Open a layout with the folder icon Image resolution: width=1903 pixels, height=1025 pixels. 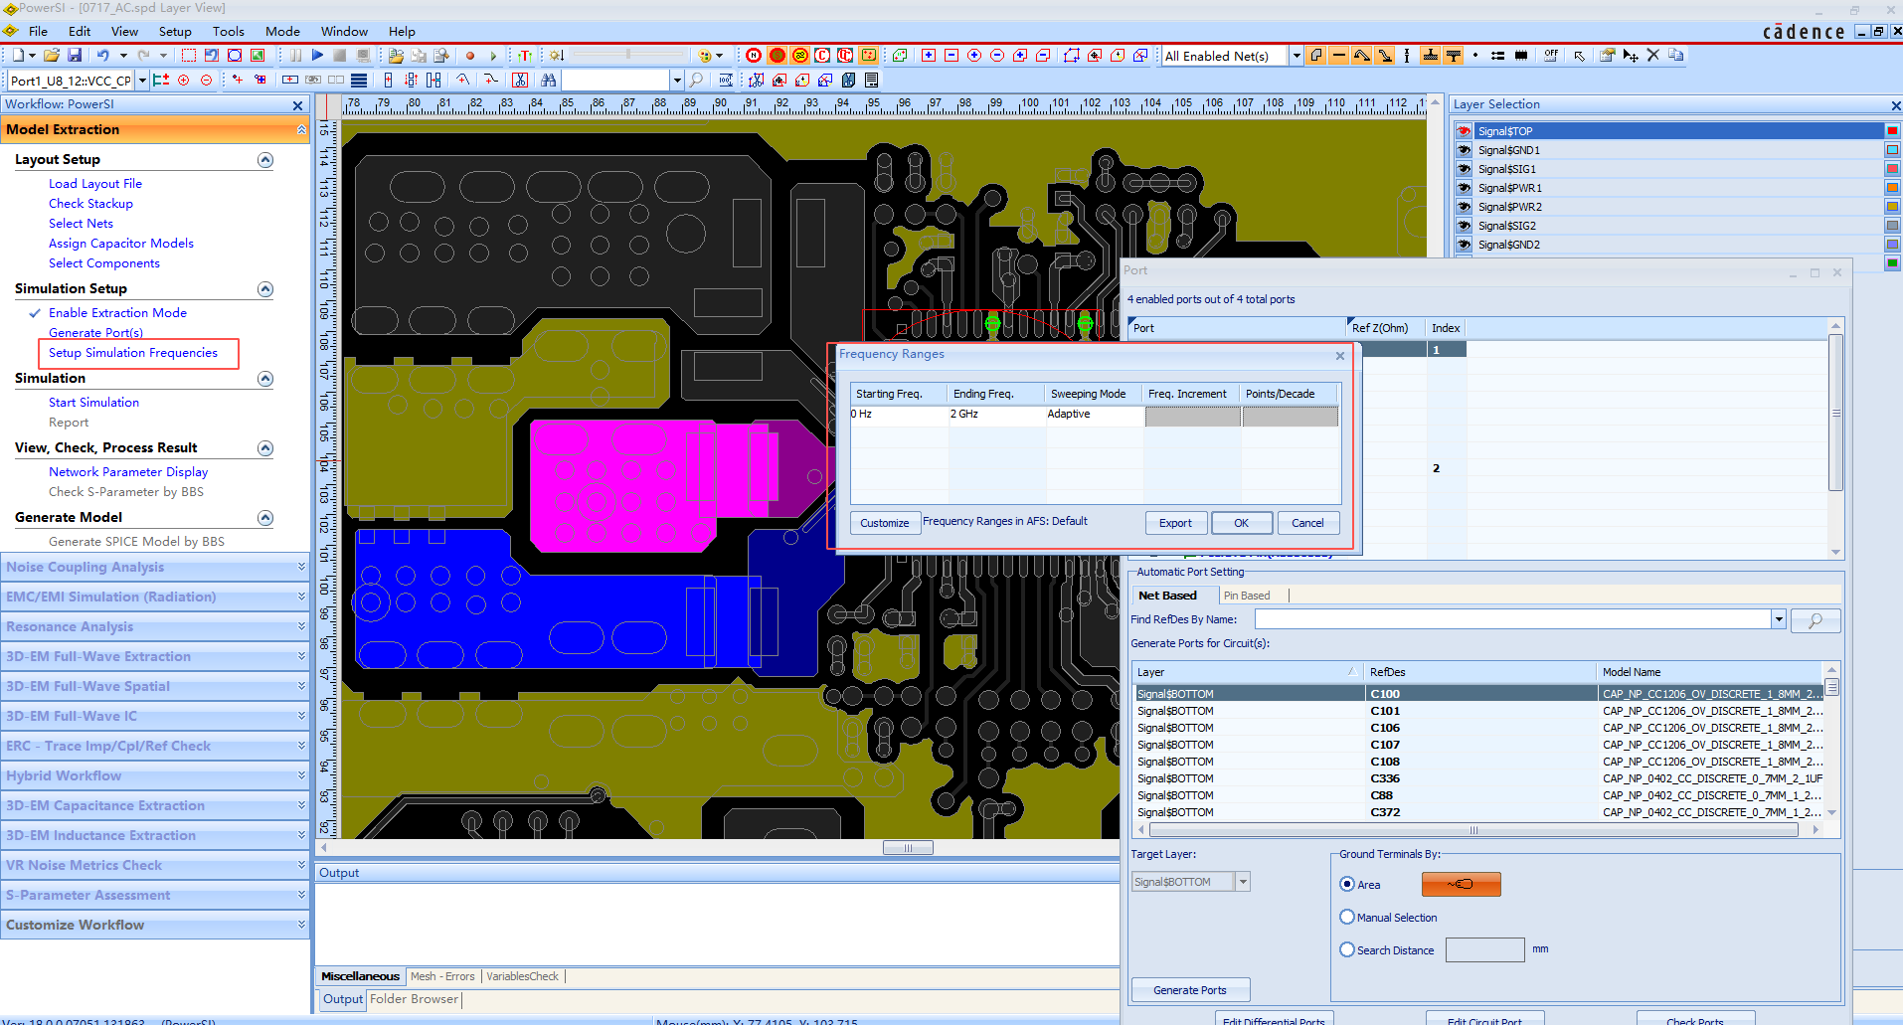coord(52,55)
